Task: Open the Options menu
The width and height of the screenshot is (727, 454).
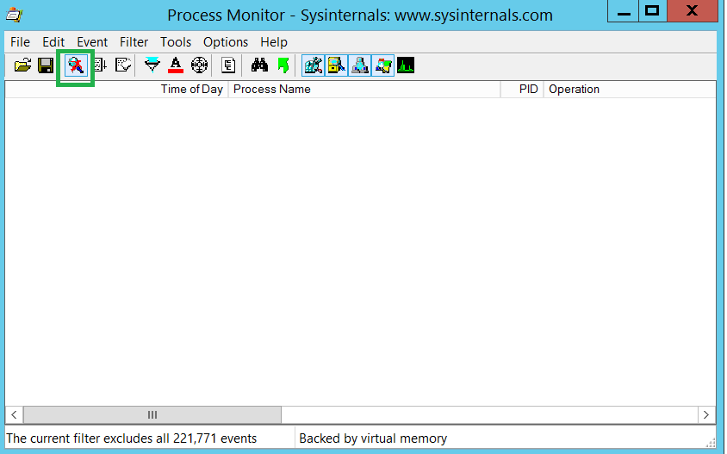Action: pos(226,42)
